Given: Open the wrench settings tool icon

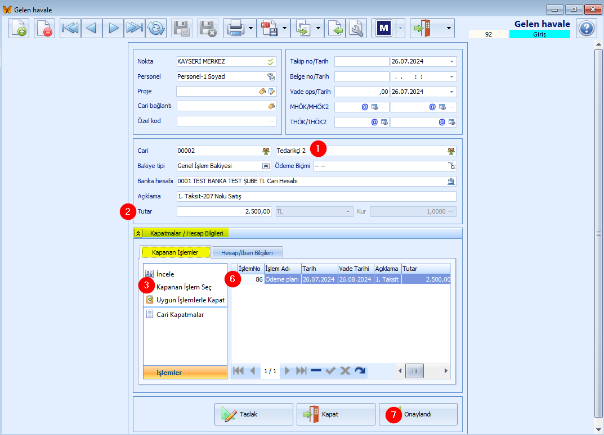Looking at the screenshot, I should [356, 28].
